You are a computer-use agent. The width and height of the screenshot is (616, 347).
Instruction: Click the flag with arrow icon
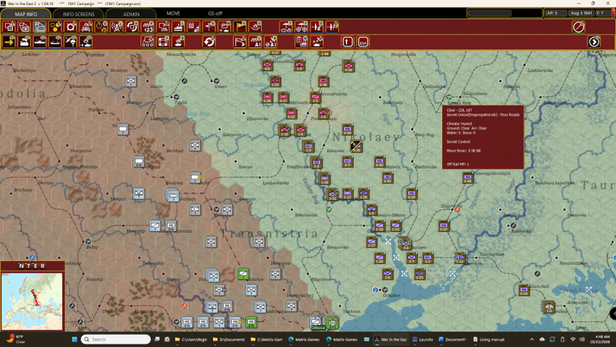click(x=240, y=41)
